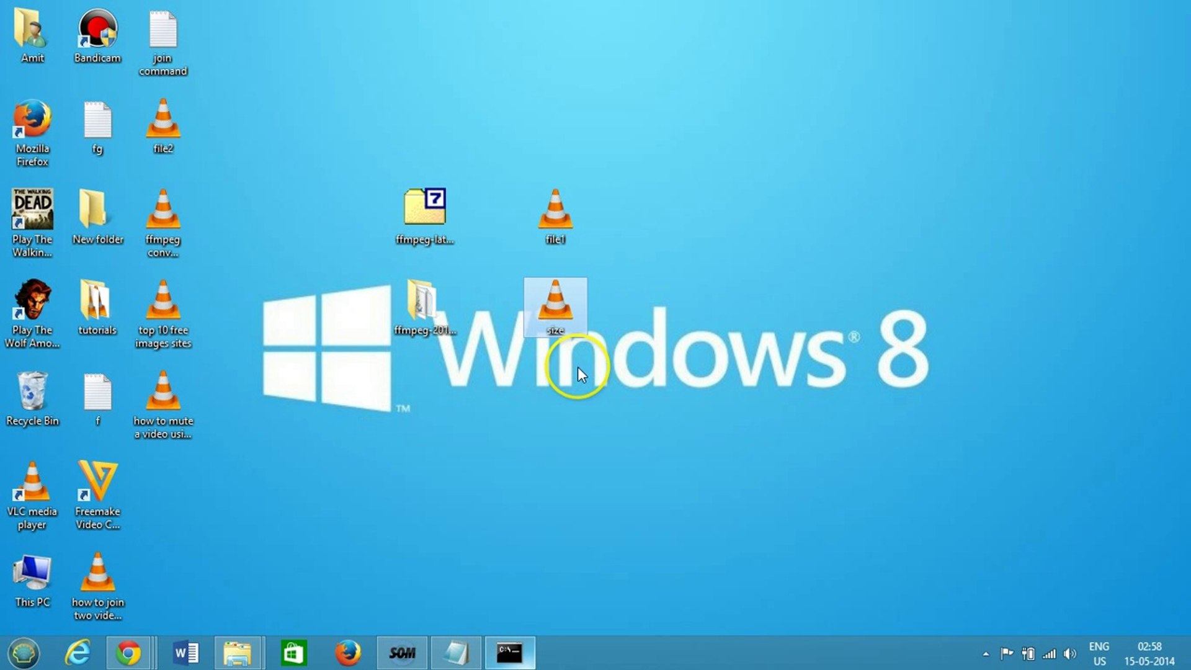Select the ffmpeg-lat 7-Zip archive
The height and width of the screenshot is (670, 1191).
click(x=425, y=208)
